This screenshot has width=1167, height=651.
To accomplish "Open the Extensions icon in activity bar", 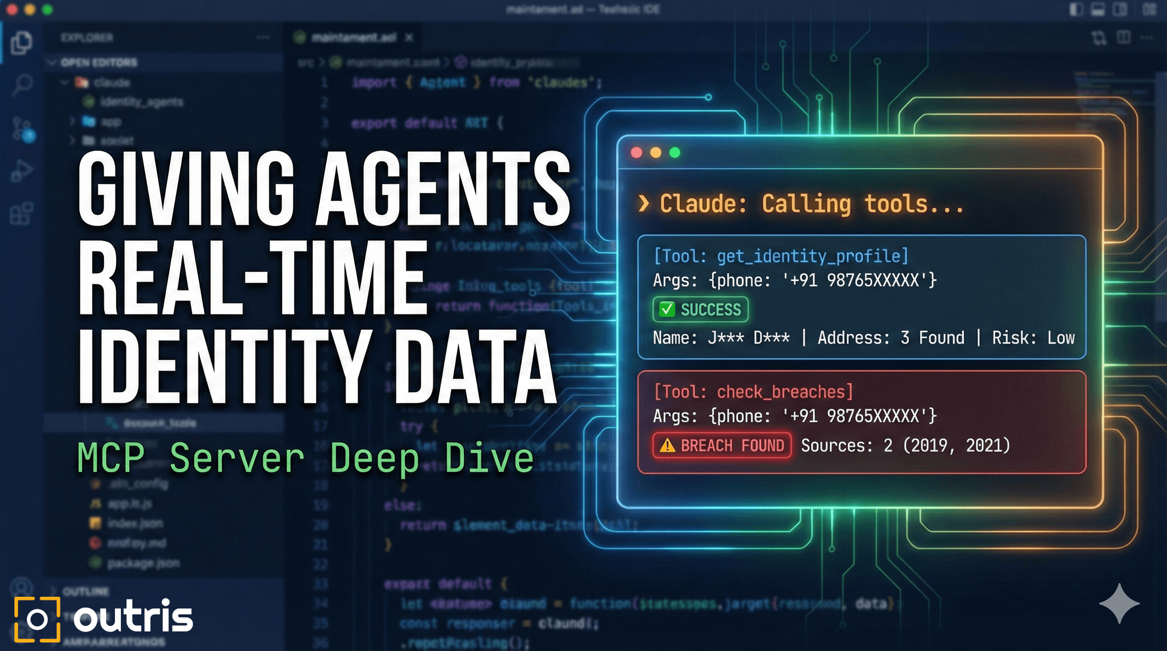I will tap(21, 213).
